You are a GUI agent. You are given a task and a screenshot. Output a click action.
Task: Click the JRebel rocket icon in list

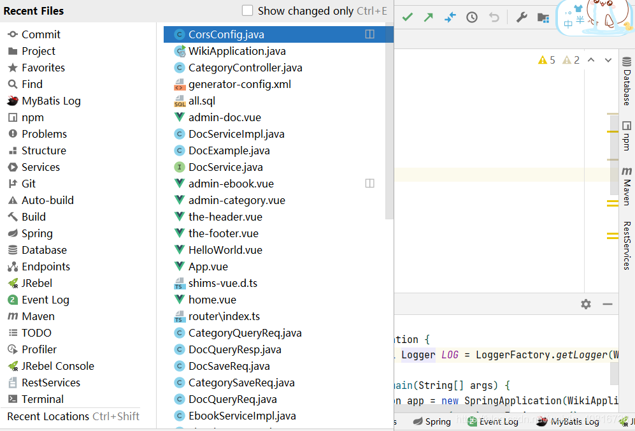coord(13,284)
